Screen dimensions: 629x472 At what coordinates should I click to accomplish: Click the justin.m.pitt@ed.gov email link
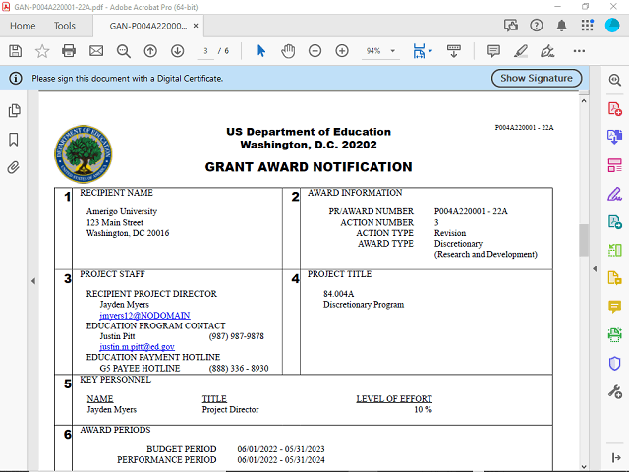pos(137,346)
